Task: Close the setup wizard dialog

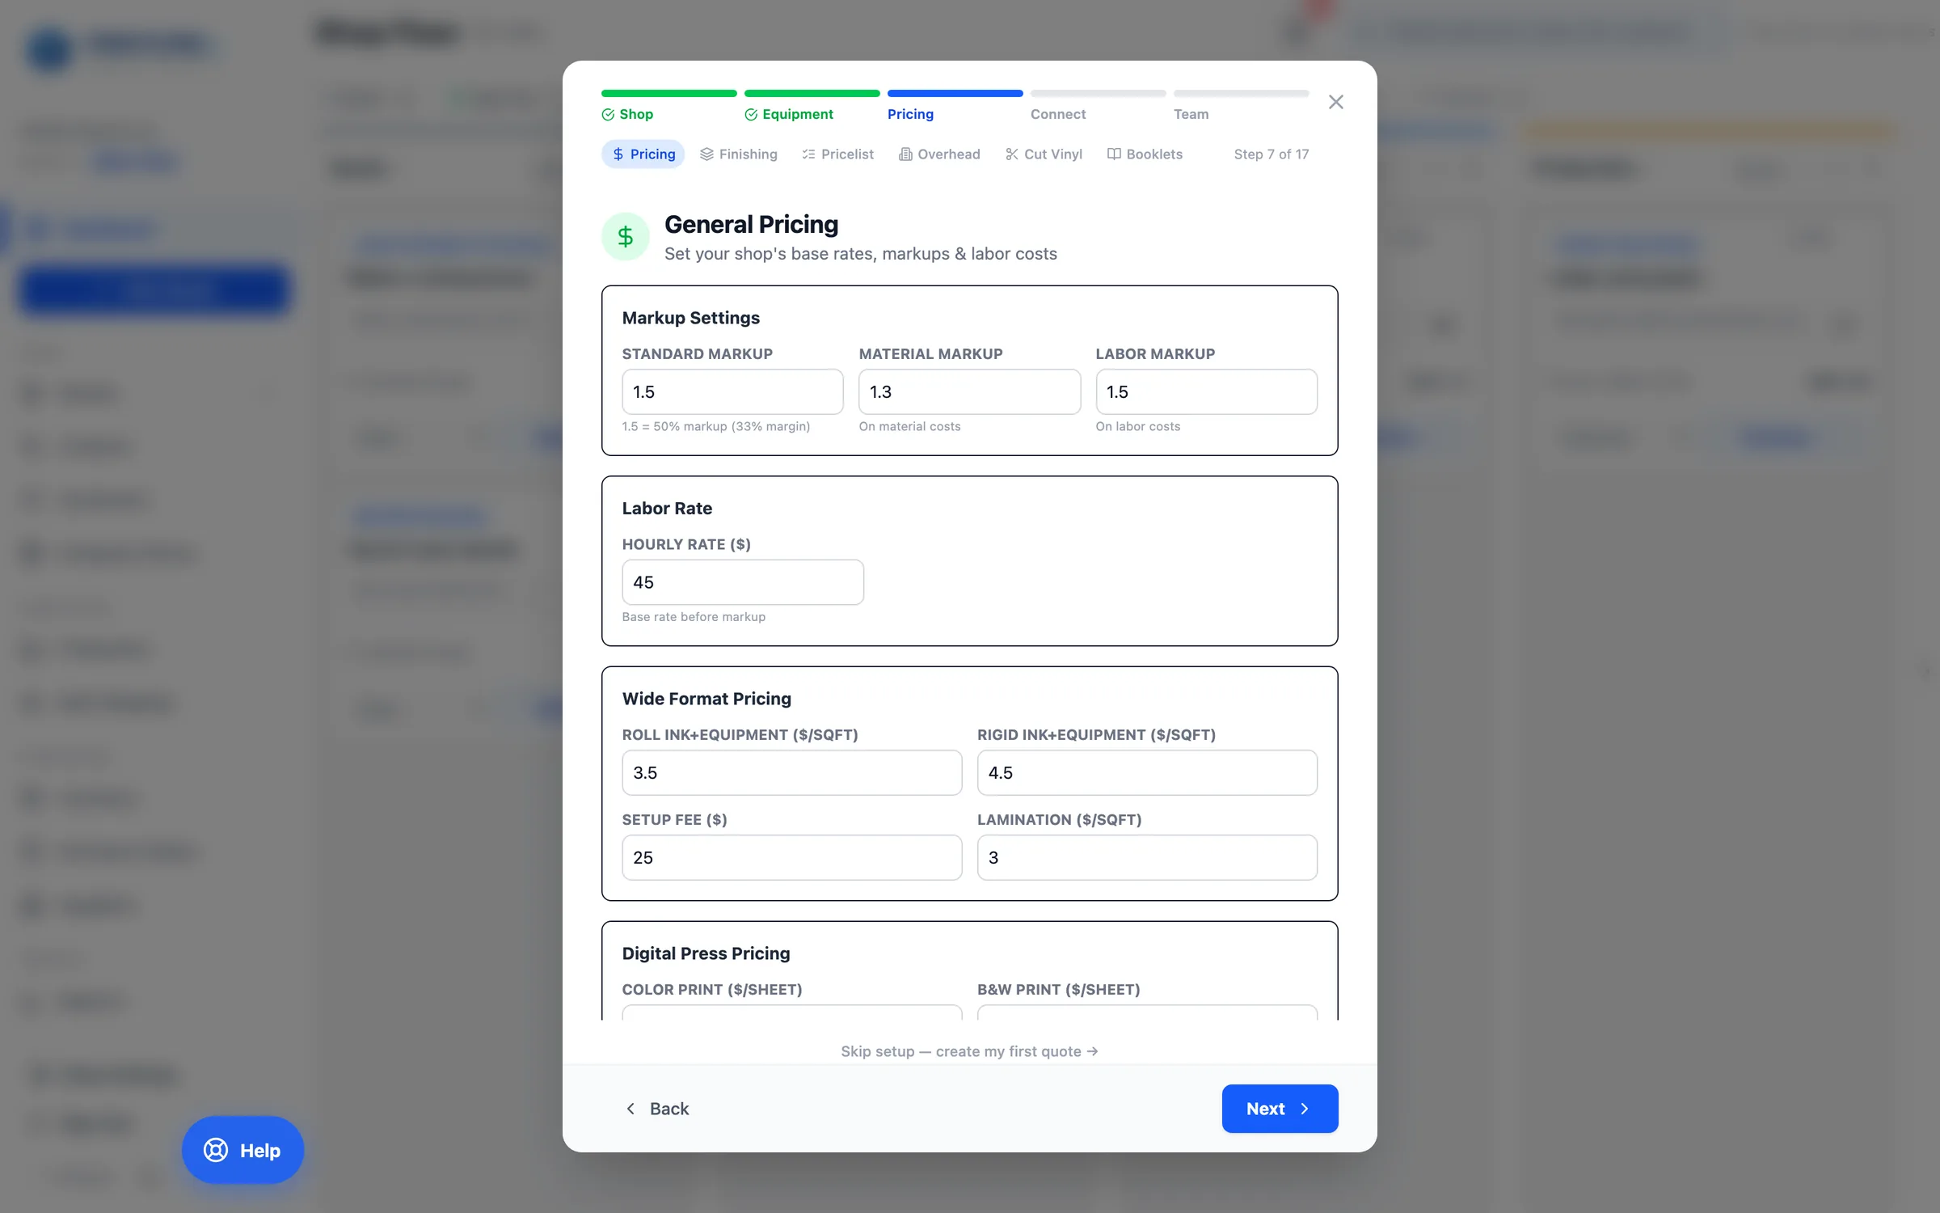Action: [1336, 102]
